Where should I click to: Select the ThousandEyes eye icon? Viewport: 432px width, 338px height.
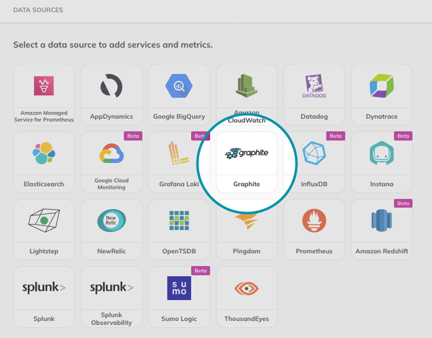[x=246, y=288]
